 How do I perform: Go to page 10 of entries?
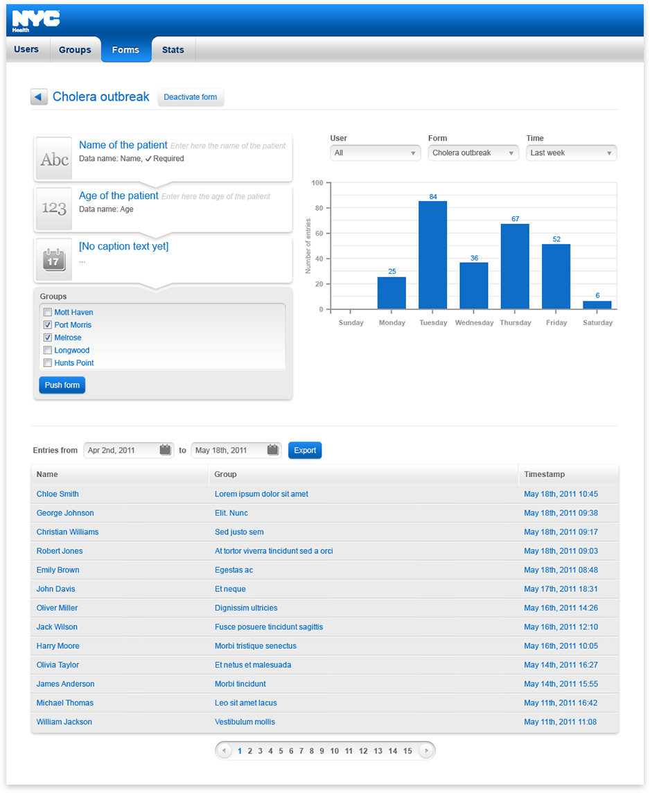pos(334,751)
